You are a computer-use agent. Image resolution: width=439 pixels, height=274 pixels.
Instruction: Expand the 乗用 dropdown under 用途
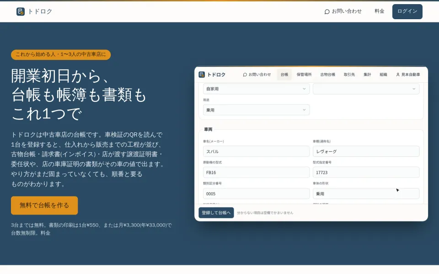pyautogui.click(x=256, y=110)
